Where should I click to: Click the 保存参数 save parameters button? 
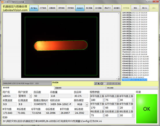(62, 8)
